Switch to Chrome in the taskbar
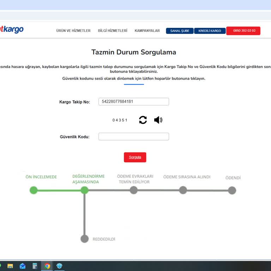This screenshot has height=271, width=271. click(47, 266)
